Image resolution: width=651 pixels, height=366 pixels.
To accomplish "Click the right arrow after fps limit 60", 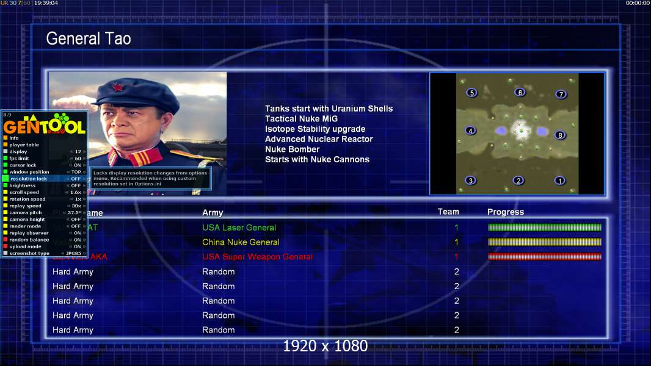I will (84, 159).
